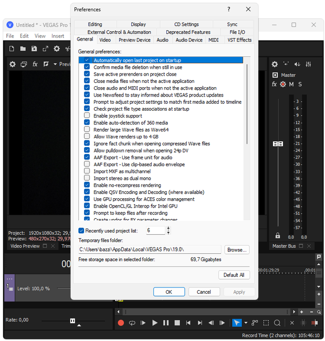Open the Insert menu in VEGAS Pro

(58, 36)
